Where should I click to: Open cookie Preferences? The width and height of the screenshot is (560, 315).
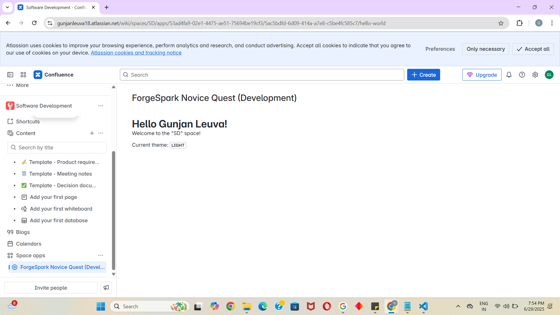point(440,49)
